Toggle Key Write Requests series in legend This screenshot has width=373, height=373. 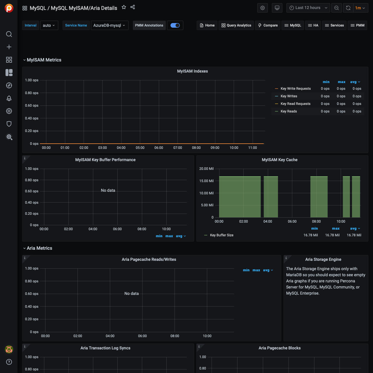[x=295, y=89]
